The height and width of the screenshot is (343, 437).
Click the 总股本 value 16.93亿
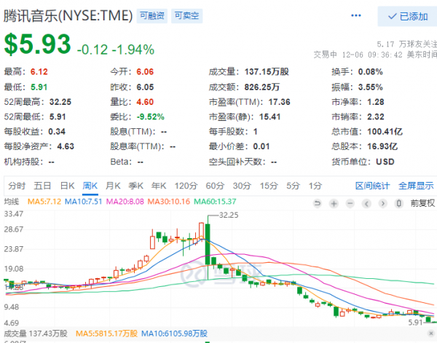tap(382, 146)
